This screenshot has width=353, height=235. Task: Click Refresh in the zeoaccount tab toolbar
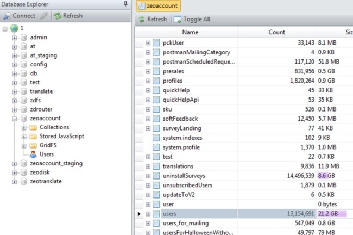tap(153, 20)
